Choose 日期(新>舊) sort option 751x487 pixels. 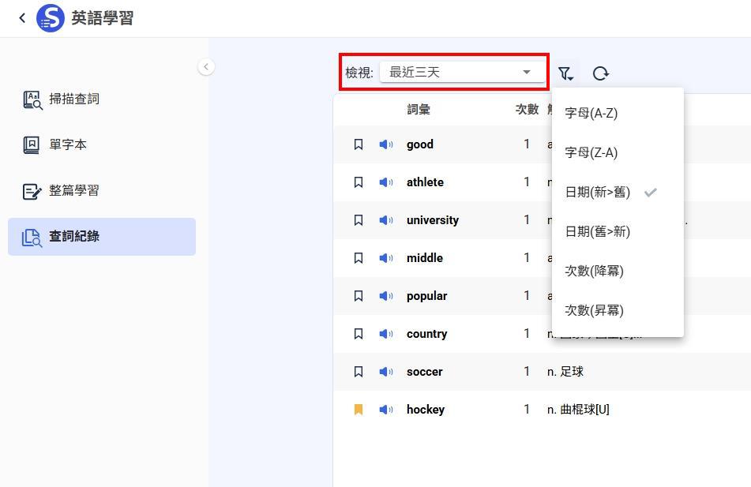click(618, 192)
